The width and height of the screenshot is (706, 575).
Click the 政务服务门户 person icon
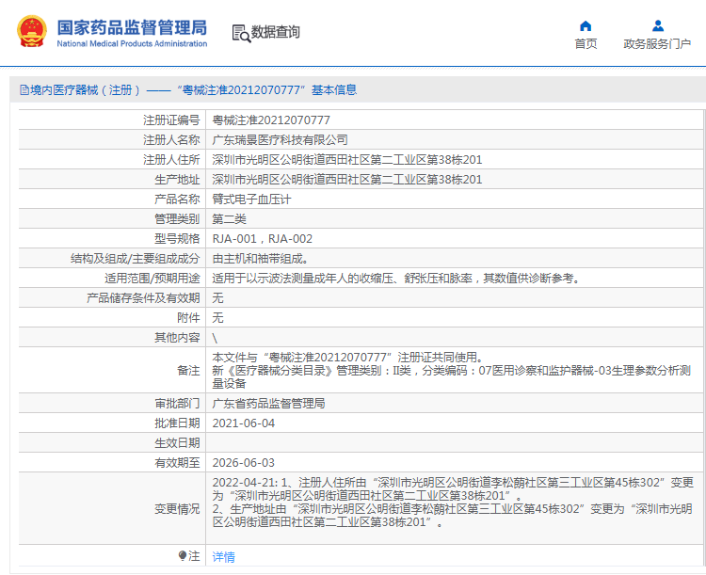(658, 25)
